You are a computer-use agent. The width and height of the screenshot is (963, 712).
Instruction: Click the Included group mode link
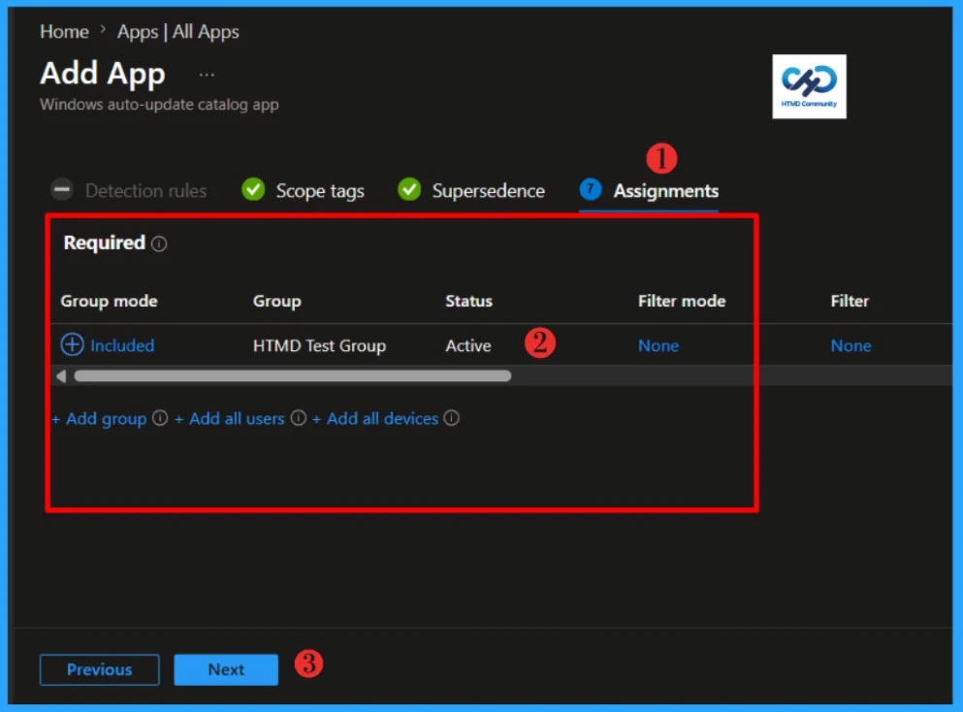tap(122, 346)
